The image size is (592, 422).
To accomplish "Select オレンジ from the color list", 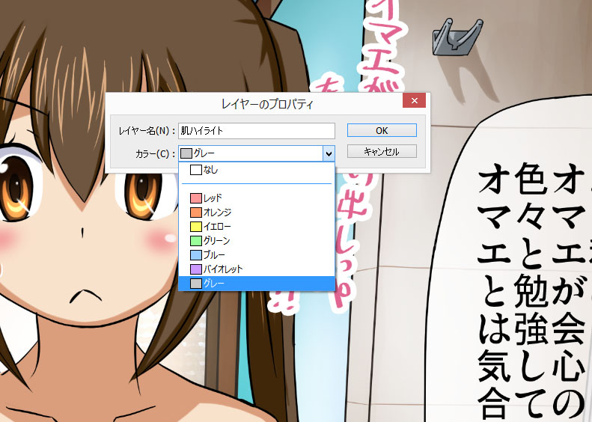I will 257,212.
